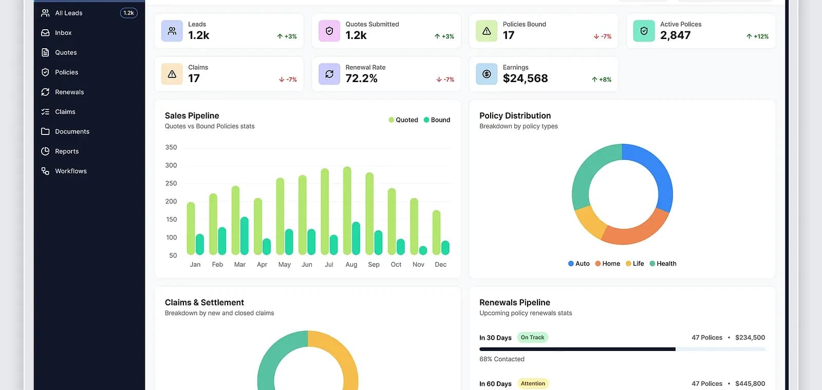Viewport: 822px width, 390px height.
Task: Click the $234,500 renewal amount
Action: tap(750, 338)
